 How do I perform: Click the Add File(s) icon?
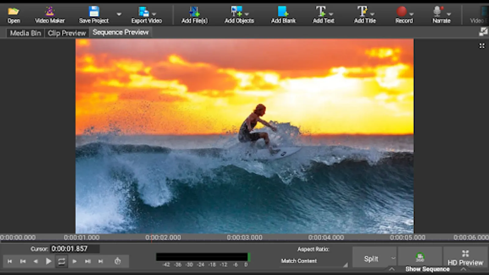194,12
